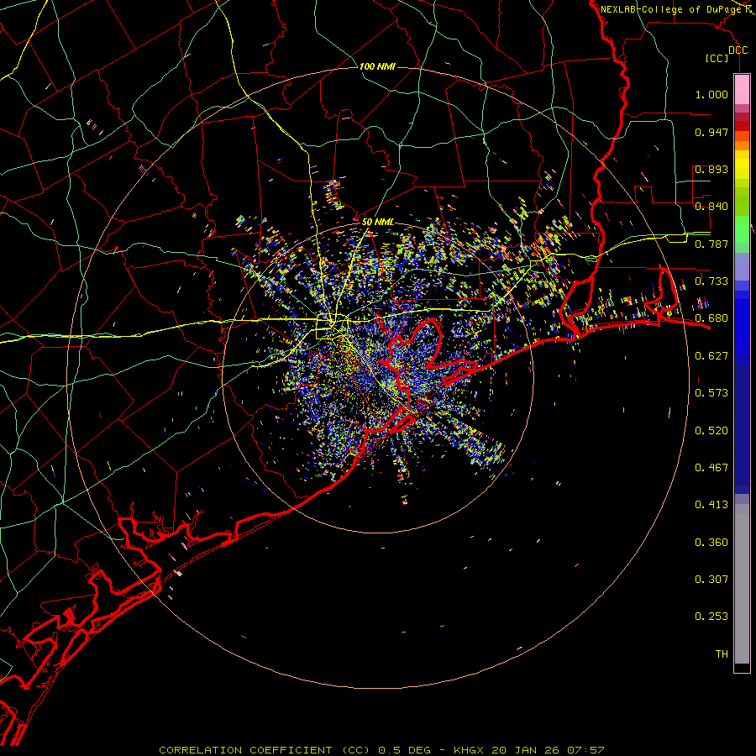Image resolution: width=756 pixels, height=756 pixels.
Task: Click the 0.627 scale value
Action: (711, 356)
